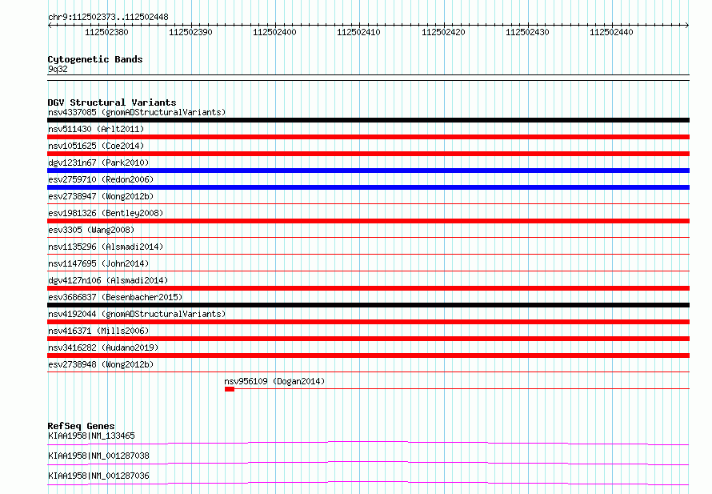Click the 9q32 cytogenetic band label
Screen dimensions: 712x494
58,69
